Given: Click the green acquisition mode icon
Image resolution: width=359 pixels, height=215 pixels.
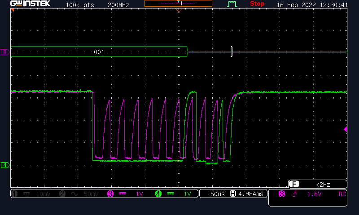Looking at the screenshot, I should click(x=232, y=4).
